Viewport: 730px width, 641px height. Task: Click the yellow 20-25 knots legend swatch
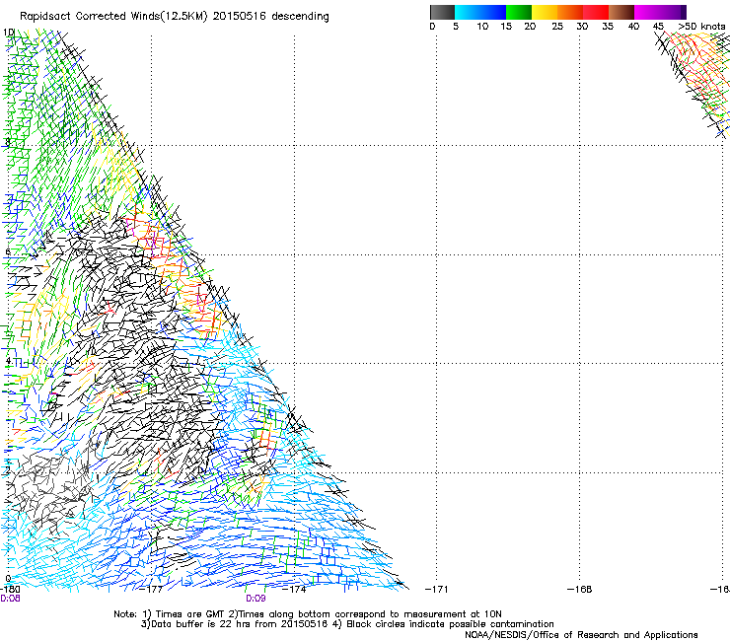545,12
